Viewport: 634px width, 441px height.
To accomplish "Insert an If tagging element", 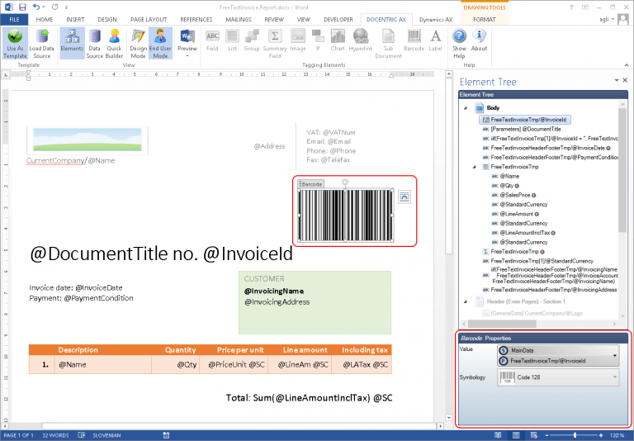I will 318,40.
